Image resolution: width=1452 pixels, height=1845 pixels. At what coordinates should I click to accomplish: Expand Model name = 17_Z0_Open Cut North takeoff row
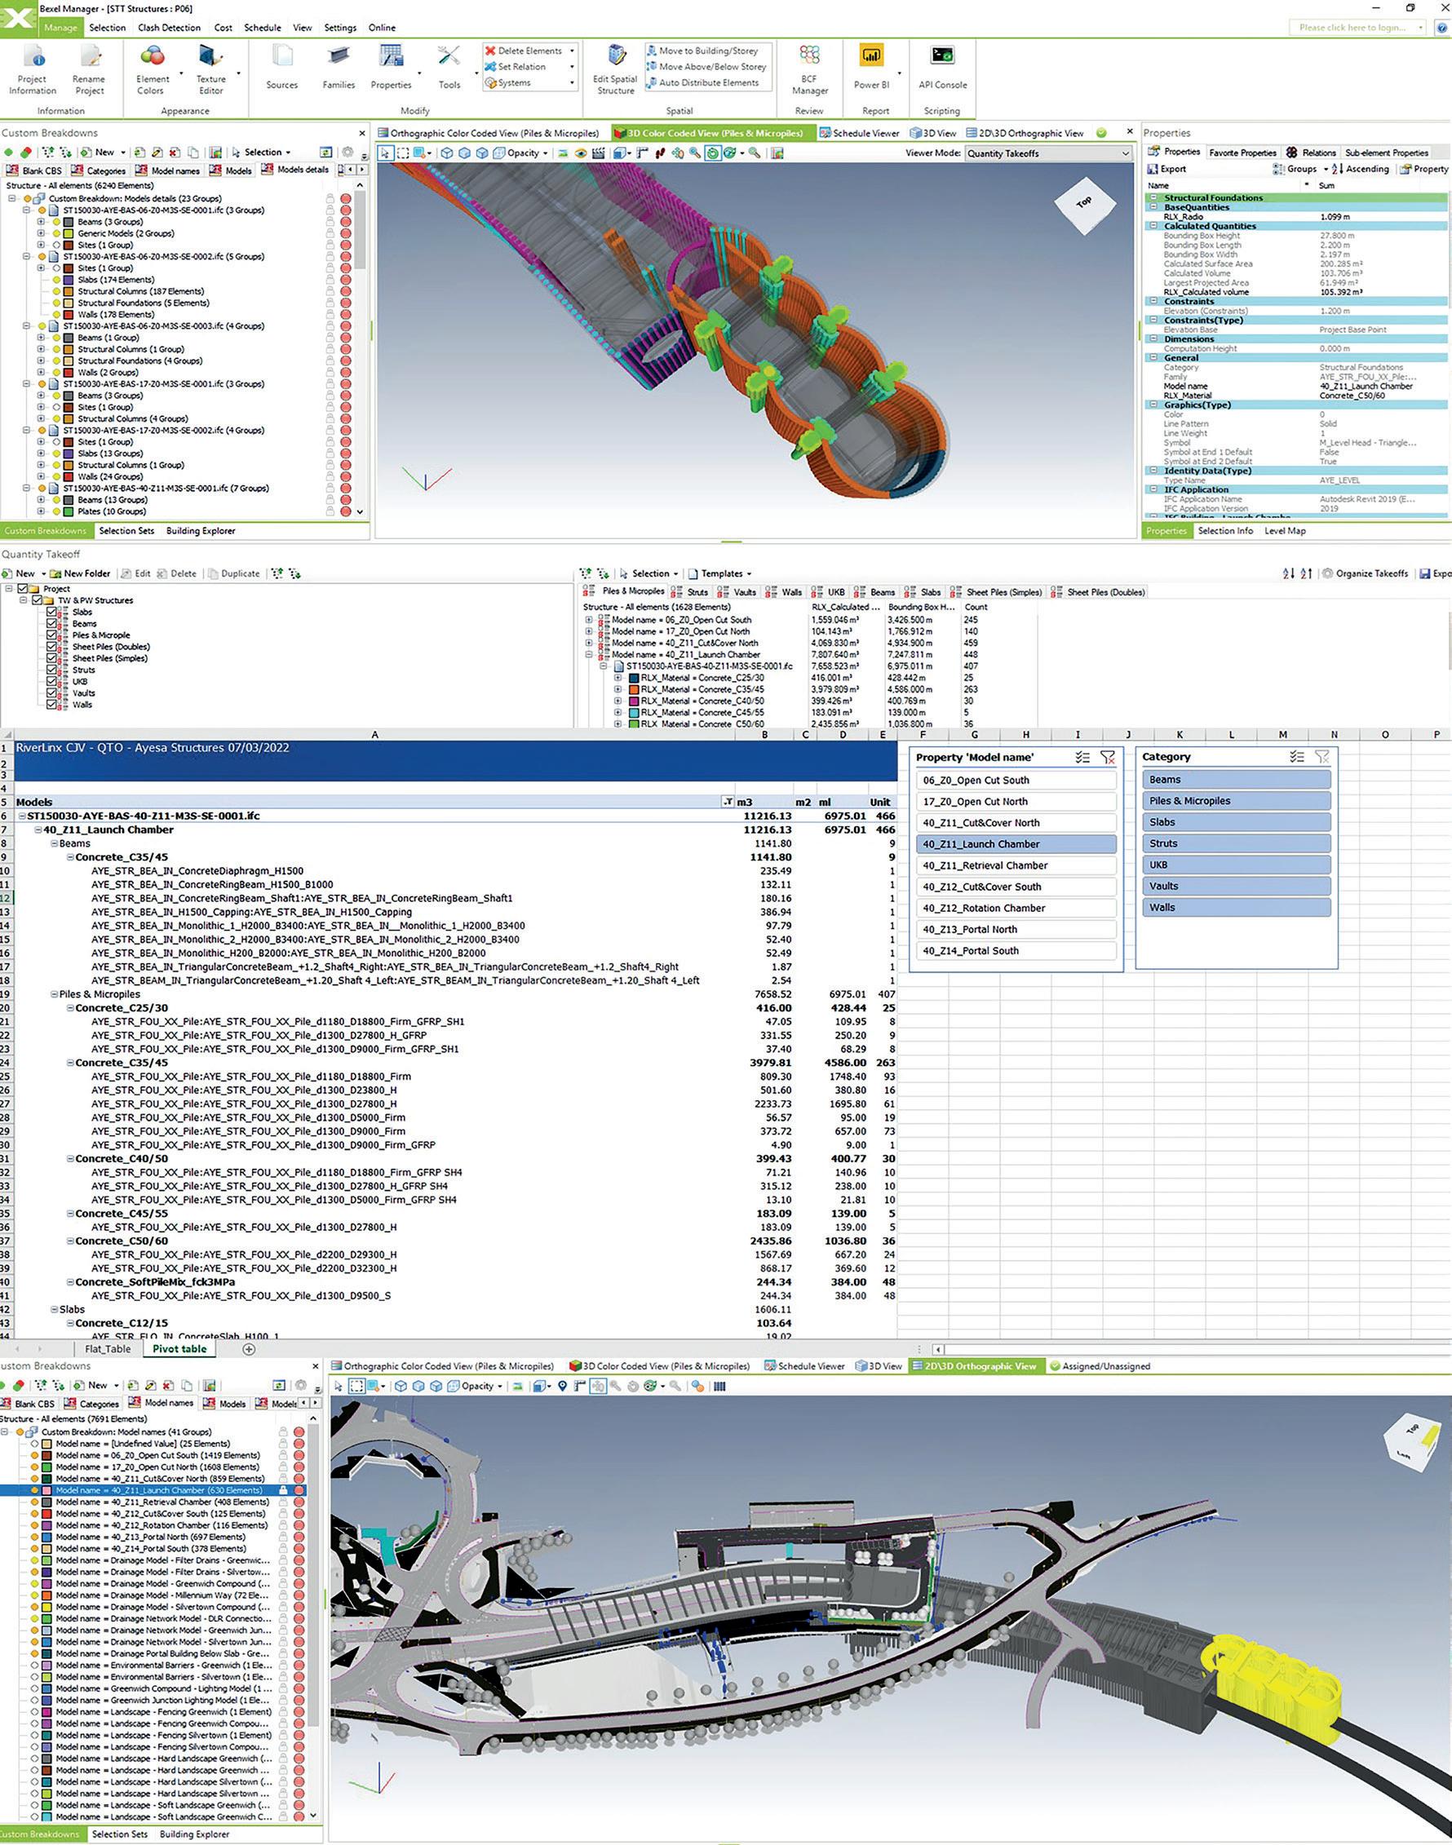588,631
